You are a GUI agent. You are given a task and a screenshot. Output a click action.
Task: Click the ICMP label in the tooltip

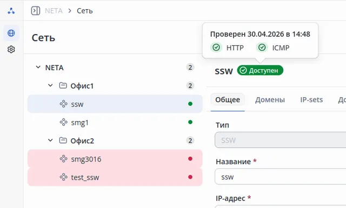[281, 48]
